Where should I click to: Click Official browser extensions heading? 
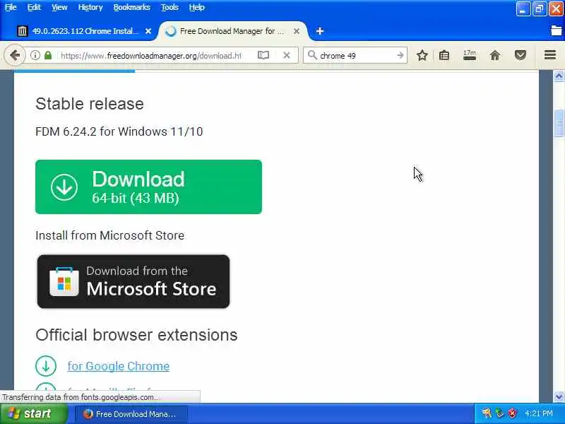coord(136,335)
